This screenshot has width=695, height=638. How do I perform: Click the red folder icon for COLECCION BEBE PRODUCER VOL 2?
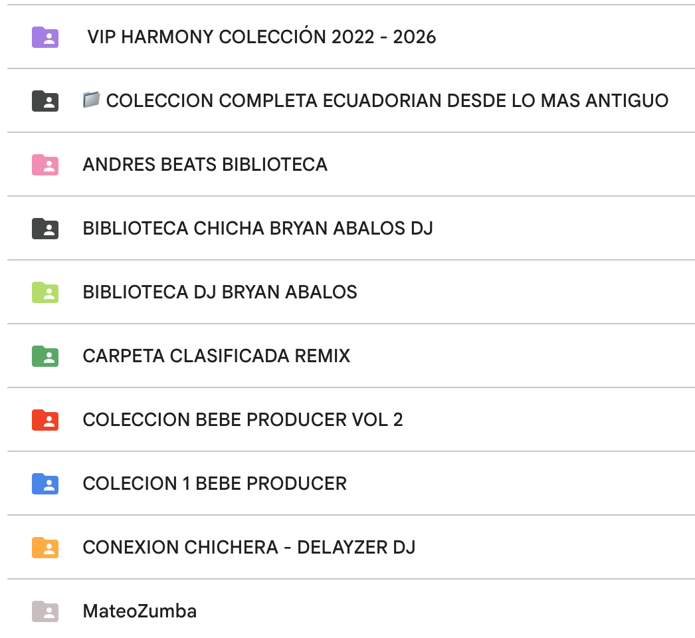click(x=45, y=420)
